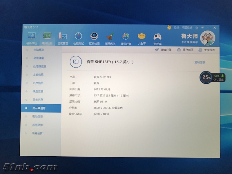232x174 pixels.
Task: Open 清理优化 broom icon
Action: click(x=110, y=37)
